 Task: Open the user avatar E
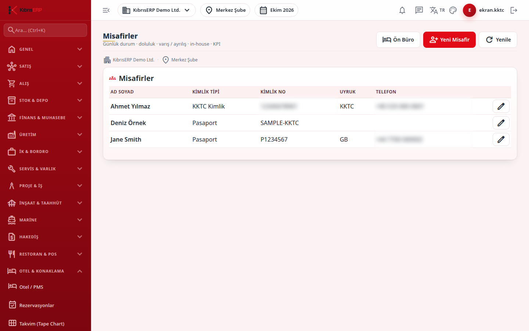(x=469, y=10)
